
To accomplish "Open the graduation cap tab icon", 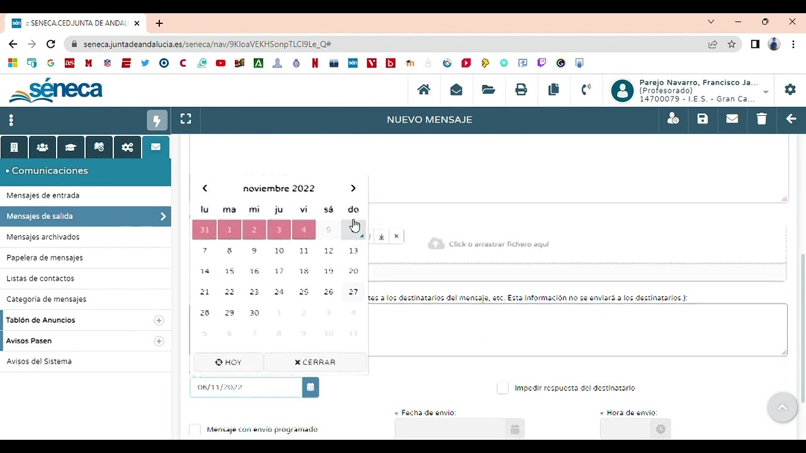I will pyautogui.click(x=71, y=147).
